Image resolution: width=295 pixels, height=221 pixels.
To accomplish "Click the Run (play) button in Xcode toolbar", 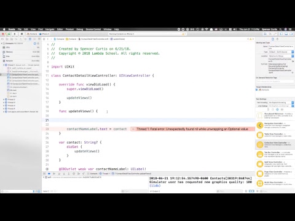I will (15, 34).
